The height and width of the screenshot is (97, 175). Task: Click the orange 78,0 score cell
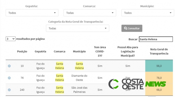[159, 78]
